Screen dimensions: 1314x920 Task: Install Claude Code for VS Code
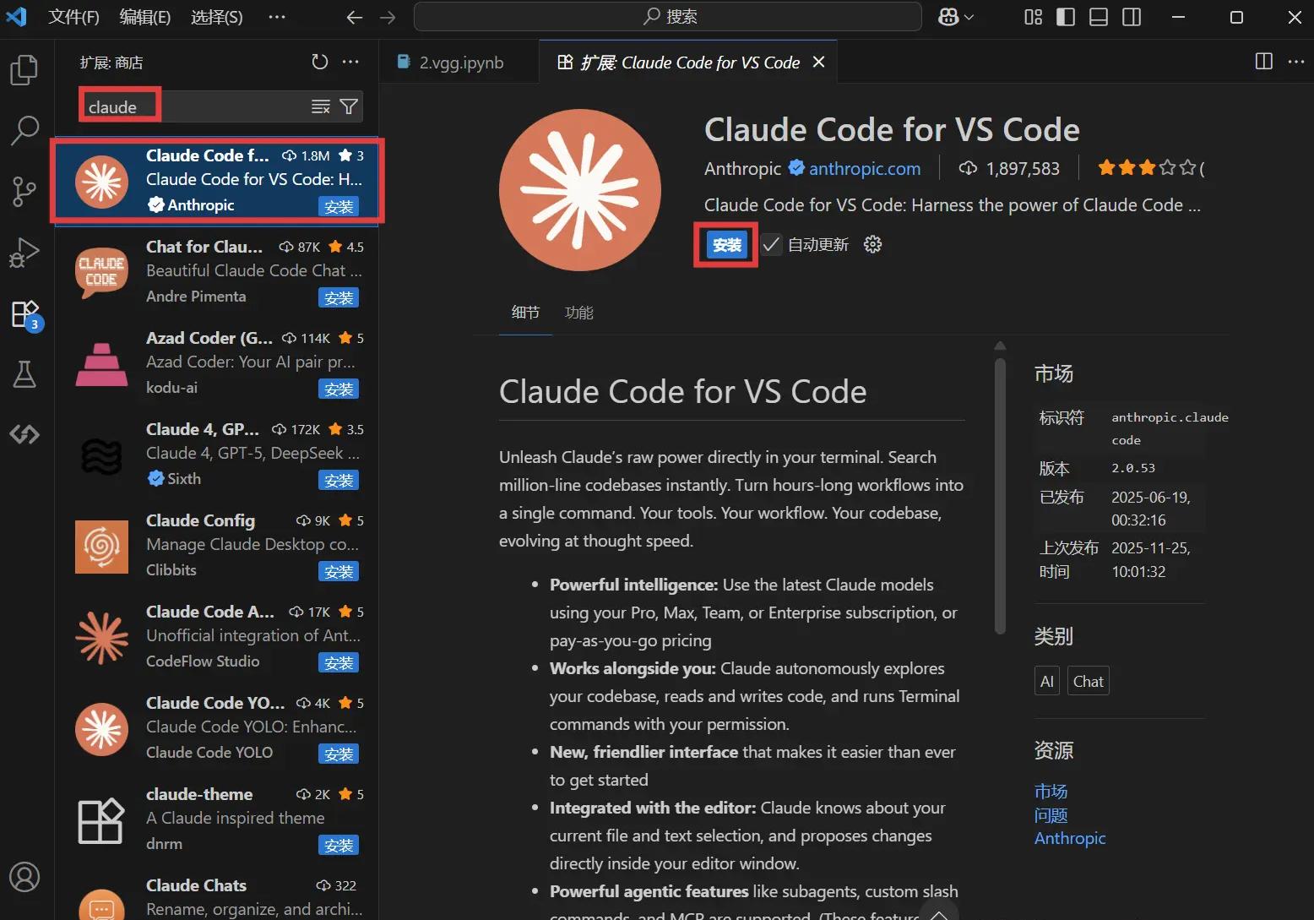point(725,244)
